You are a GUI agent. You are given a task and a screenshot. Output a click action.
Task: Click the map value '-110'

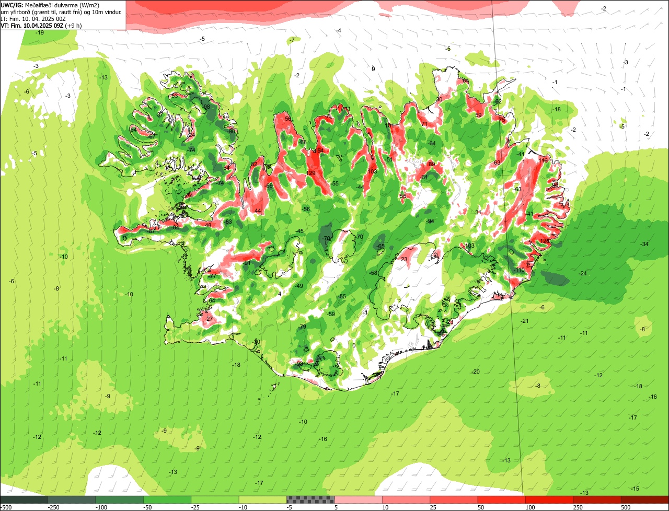tap(519, 270)
